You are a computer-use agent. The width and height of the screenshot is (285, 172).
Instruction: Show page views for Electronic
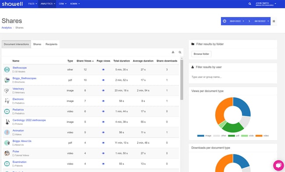point(103,101)
